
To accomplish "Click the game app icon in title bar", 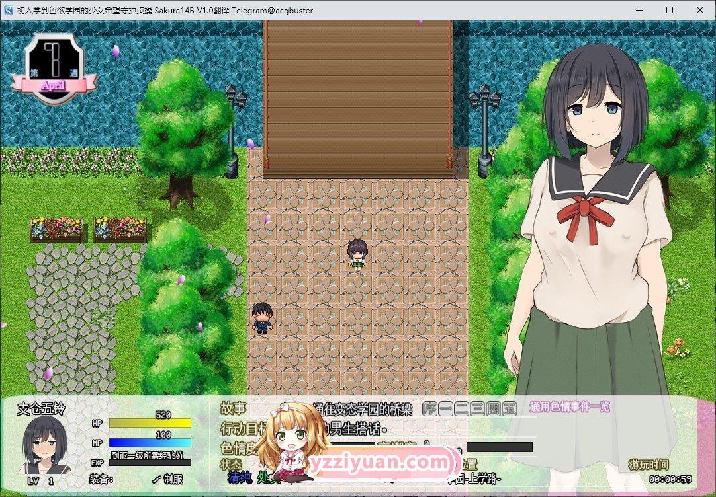I will (8, 10).
